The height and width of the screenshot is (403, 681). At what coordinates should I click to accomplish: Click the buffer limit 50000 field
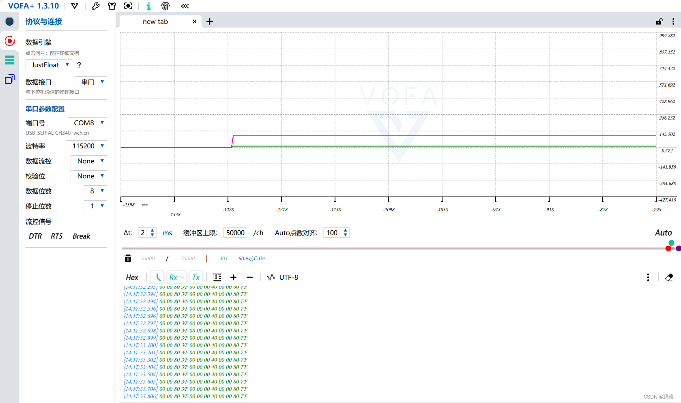(235, 233)
